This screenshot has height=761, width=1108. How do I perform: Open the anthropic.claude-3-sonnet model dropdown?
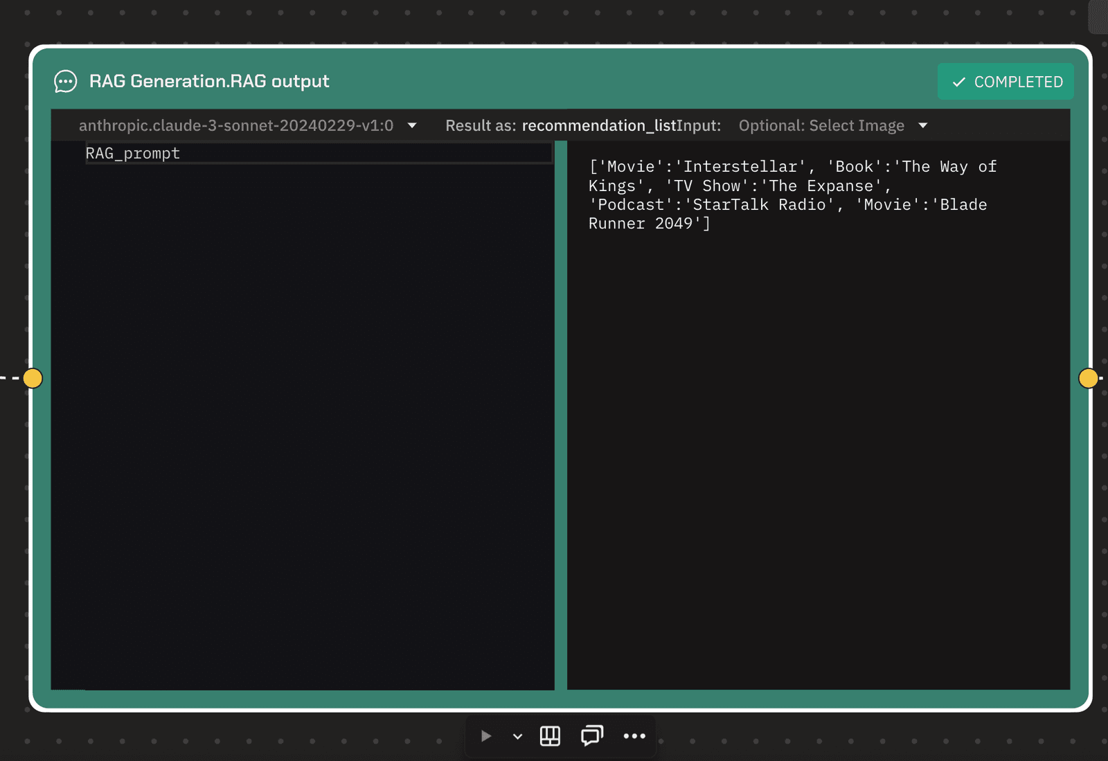point(247,125)
